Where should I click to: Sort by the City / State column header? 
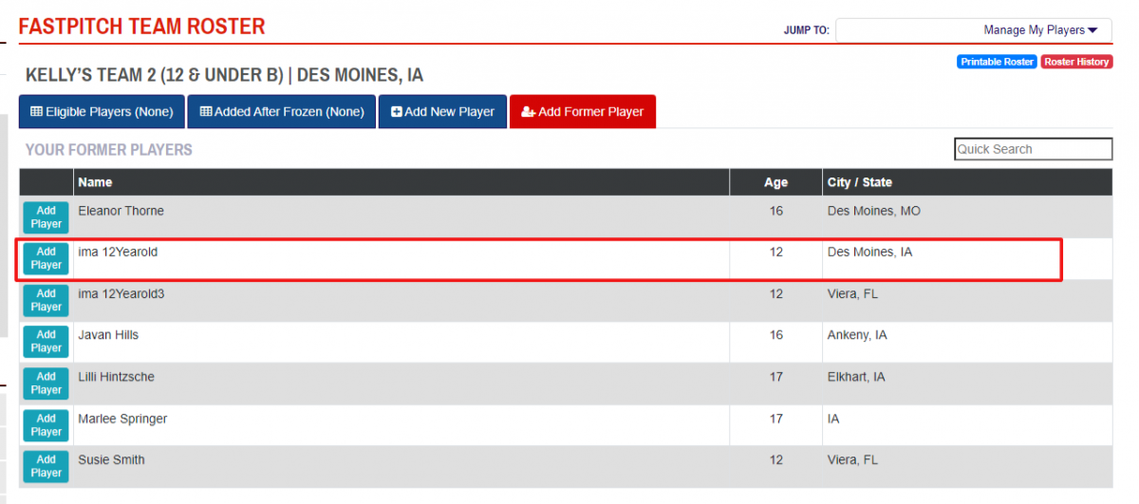click(860, 182)
